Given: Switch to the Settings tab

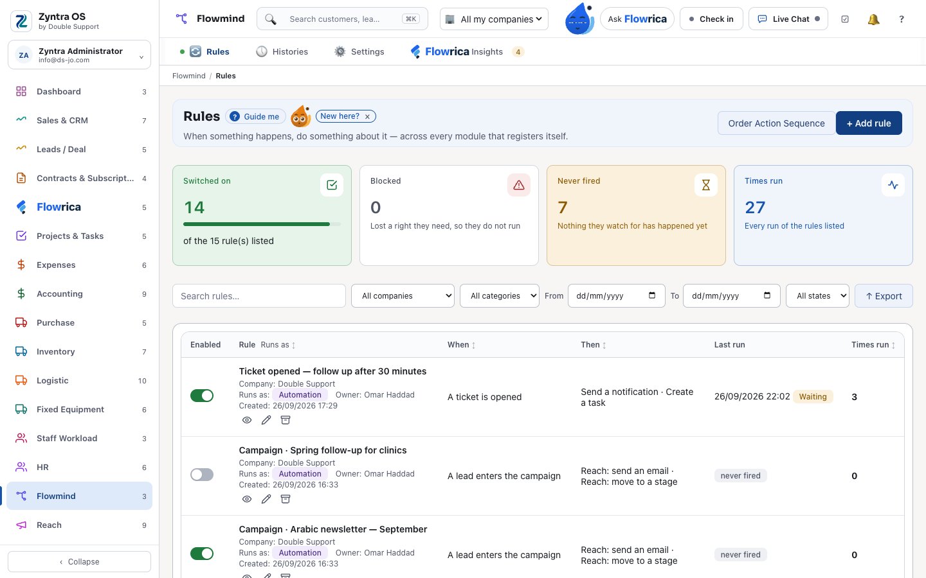Looking at the screenshot, I should (x=359, y=51).
